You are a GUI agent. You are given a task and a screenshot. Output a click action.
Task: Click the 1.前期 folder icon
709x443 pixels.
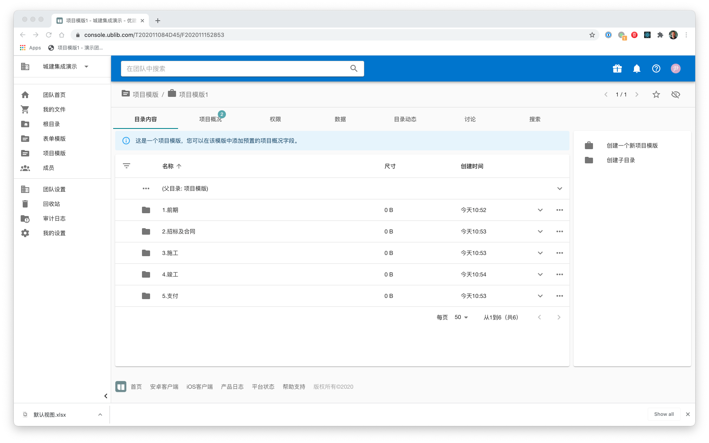(146, 210)
